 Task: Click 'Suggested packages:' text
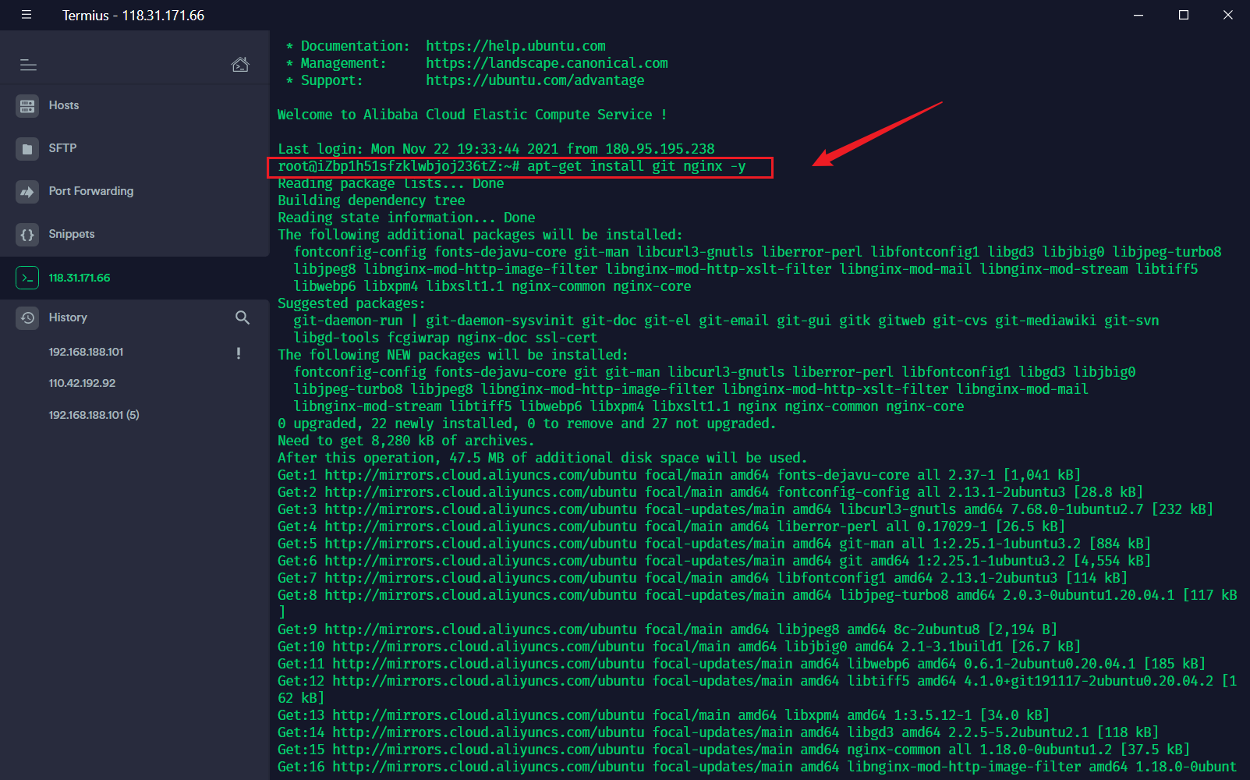352,303
